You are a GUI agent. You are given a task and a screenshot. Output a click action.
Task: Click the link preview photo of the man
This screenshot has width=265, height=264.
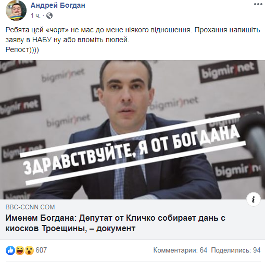coord(132,130)
